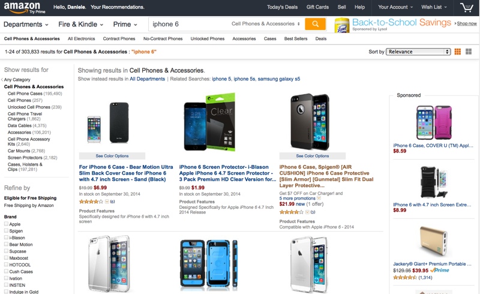Open the Cell Phone Cases category link
Screen dimensions: 480x294
25,94
